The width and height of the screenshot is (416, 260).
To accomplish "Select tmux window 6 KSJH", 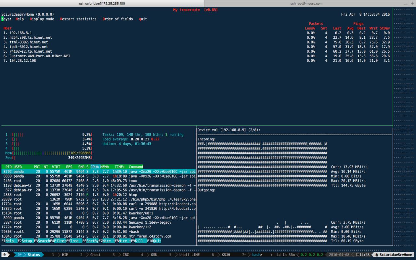I will [222, 255].
